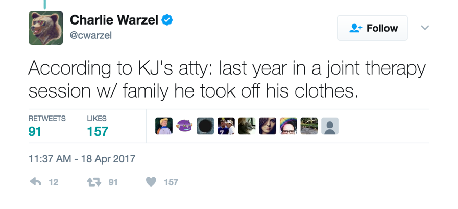This screenshot has width=458, height=209.
Task: Open the purple robot liker avatar
Action: click(185, 126)
